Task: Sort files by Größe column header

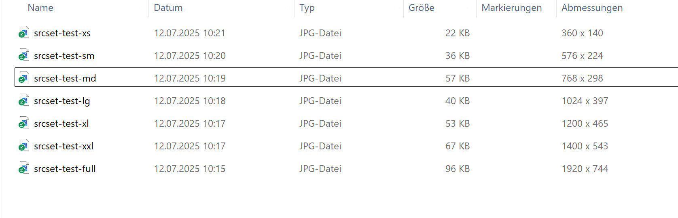Action: (x=422, y=8)
